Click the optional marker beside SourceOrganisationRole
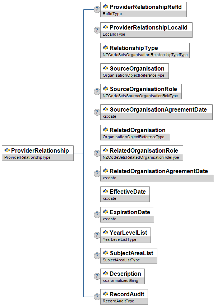 click(x=97, y=91)
